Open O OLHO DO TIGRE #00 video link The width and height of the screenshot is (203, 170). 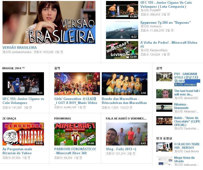coord(187,146)
